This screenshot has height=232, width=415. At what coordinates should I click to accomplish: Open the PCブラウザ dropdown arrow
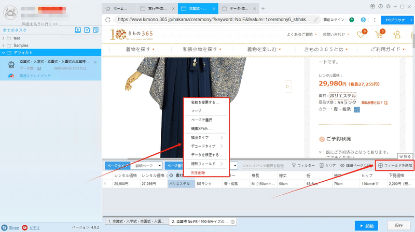pyautogui.click(x=411, y=20)
